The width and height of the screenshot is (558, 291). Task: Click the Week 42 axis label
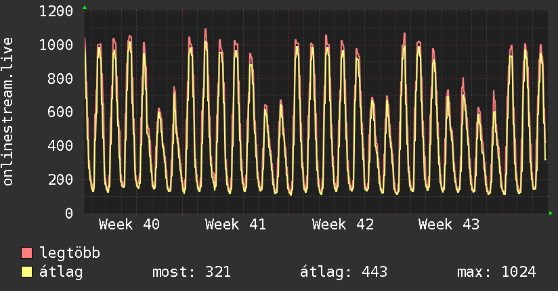(343, 224)
